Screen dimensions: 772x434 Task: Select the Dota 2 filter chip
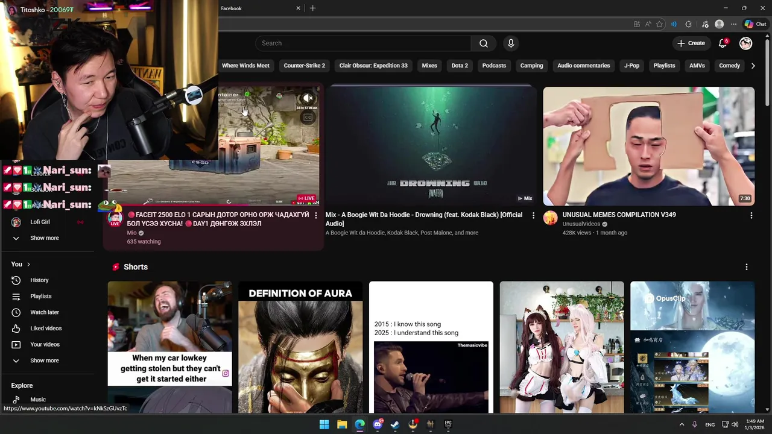pos(460,66)
